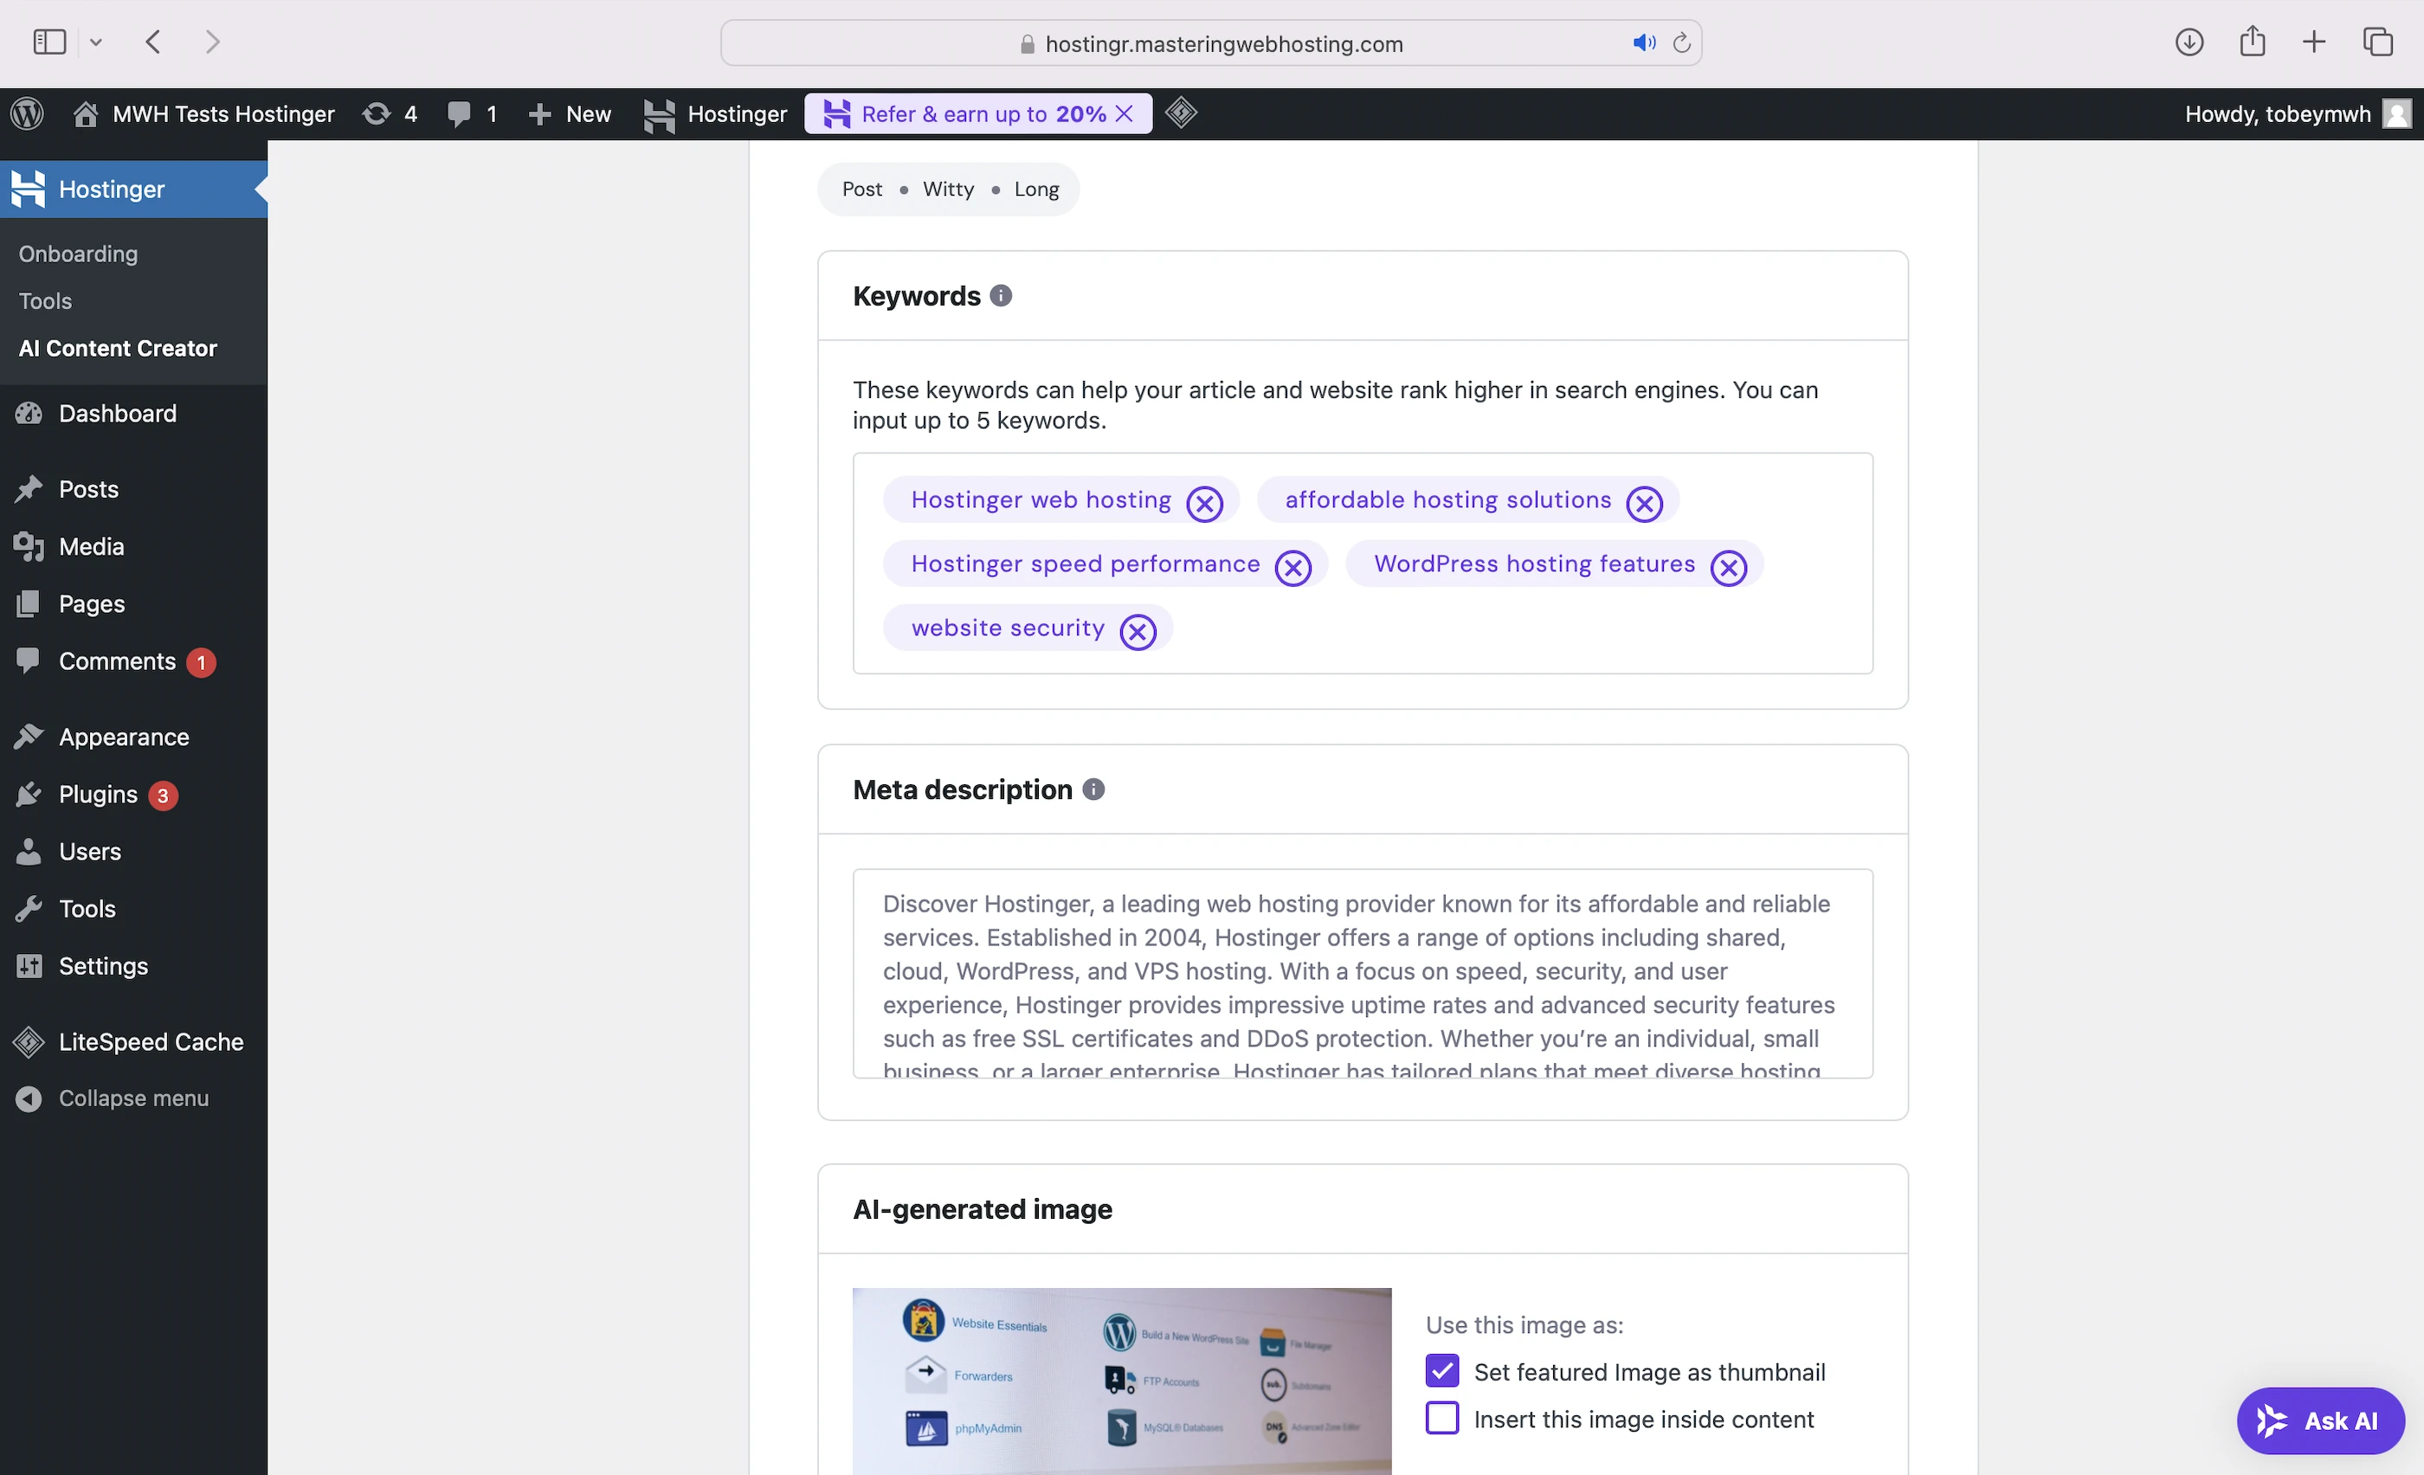Click the Meta description info icon
This screenshot has height=1475, width=2424.
(x=1093, y=789)
